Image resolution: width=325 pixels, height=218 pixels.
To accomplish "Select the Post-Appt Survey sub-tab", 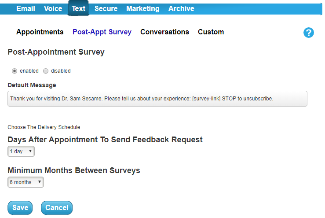I will (x=102, y=32).
